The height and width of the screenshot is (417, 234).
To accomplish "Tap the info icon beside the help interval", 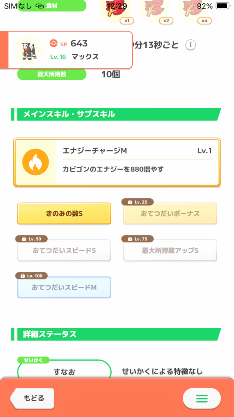I will [x=191, y=45].
